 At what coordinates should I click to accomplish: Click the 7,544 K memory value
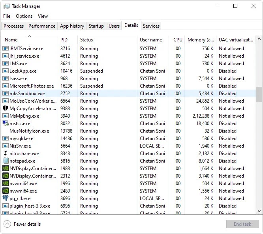pyautogui.click(x=206, y=79)
